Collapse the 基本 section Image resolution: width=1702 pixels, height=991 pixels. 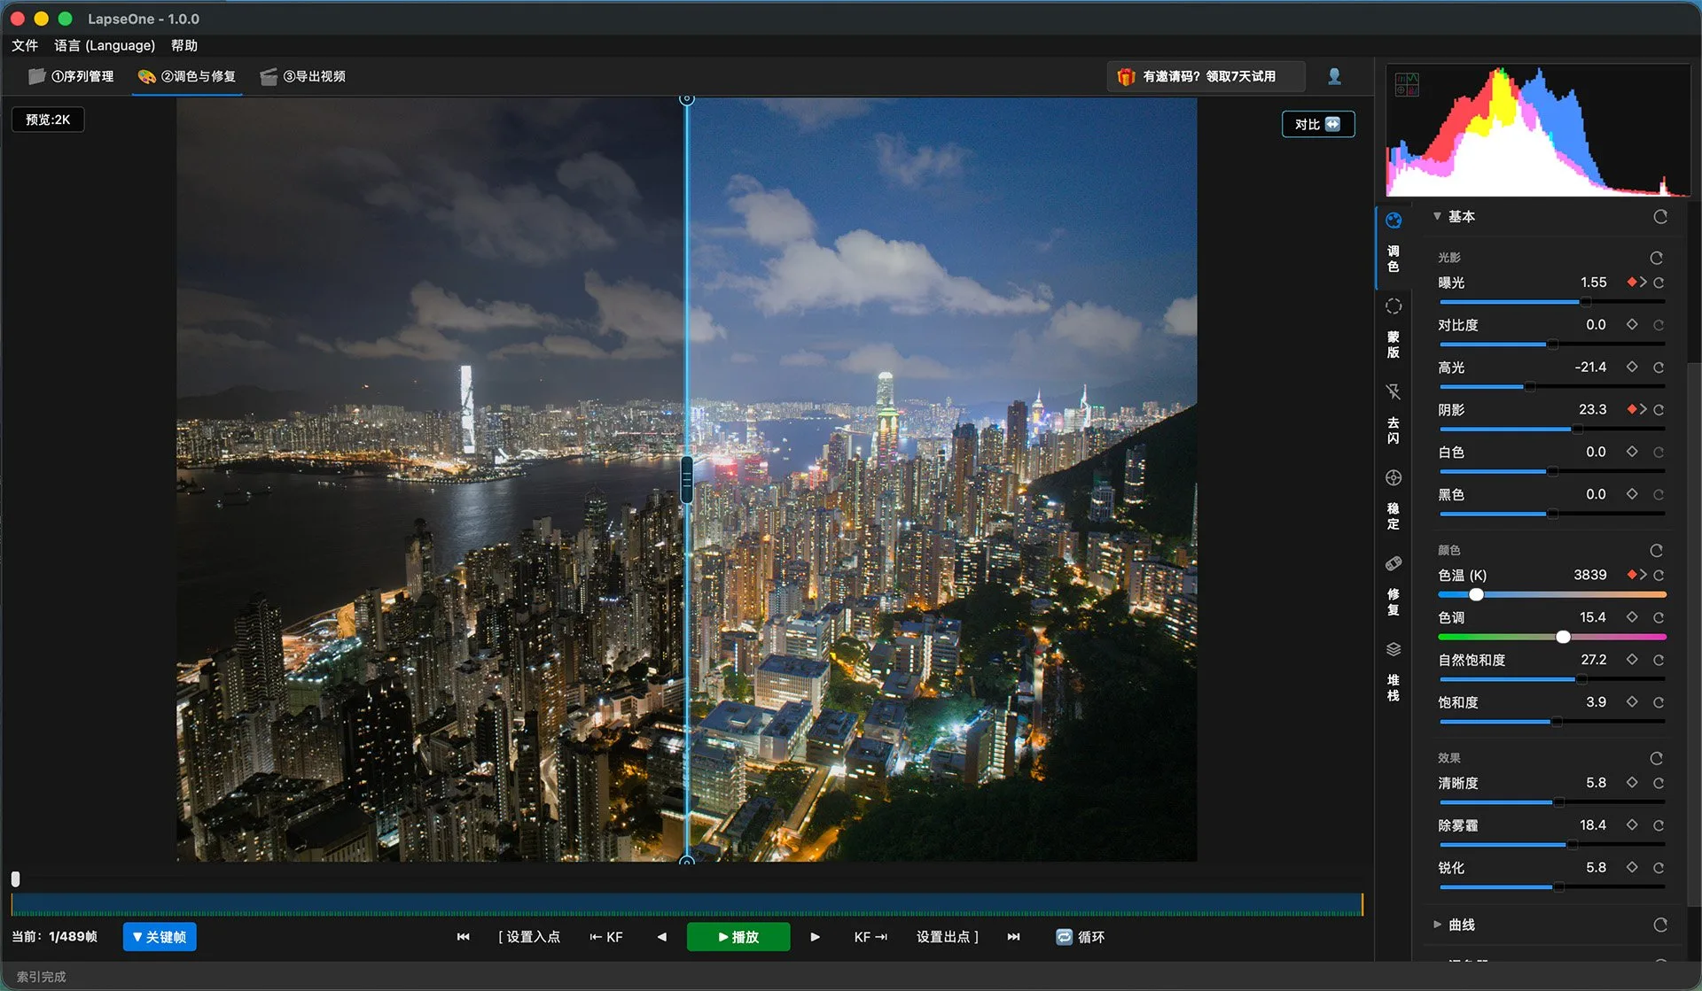pos(1437,216)
